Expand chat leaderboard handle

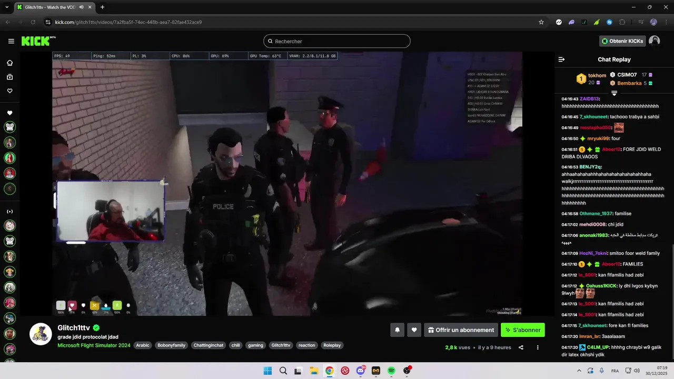click(x=614, y=93)
